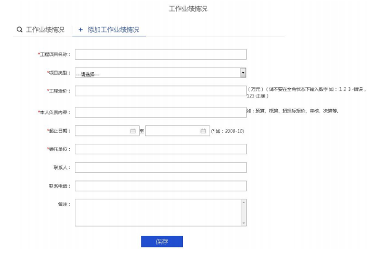Viewport: 379px width, 258px height.
Task: Click into the 工程造价 input field
Action: coord(161,91)
